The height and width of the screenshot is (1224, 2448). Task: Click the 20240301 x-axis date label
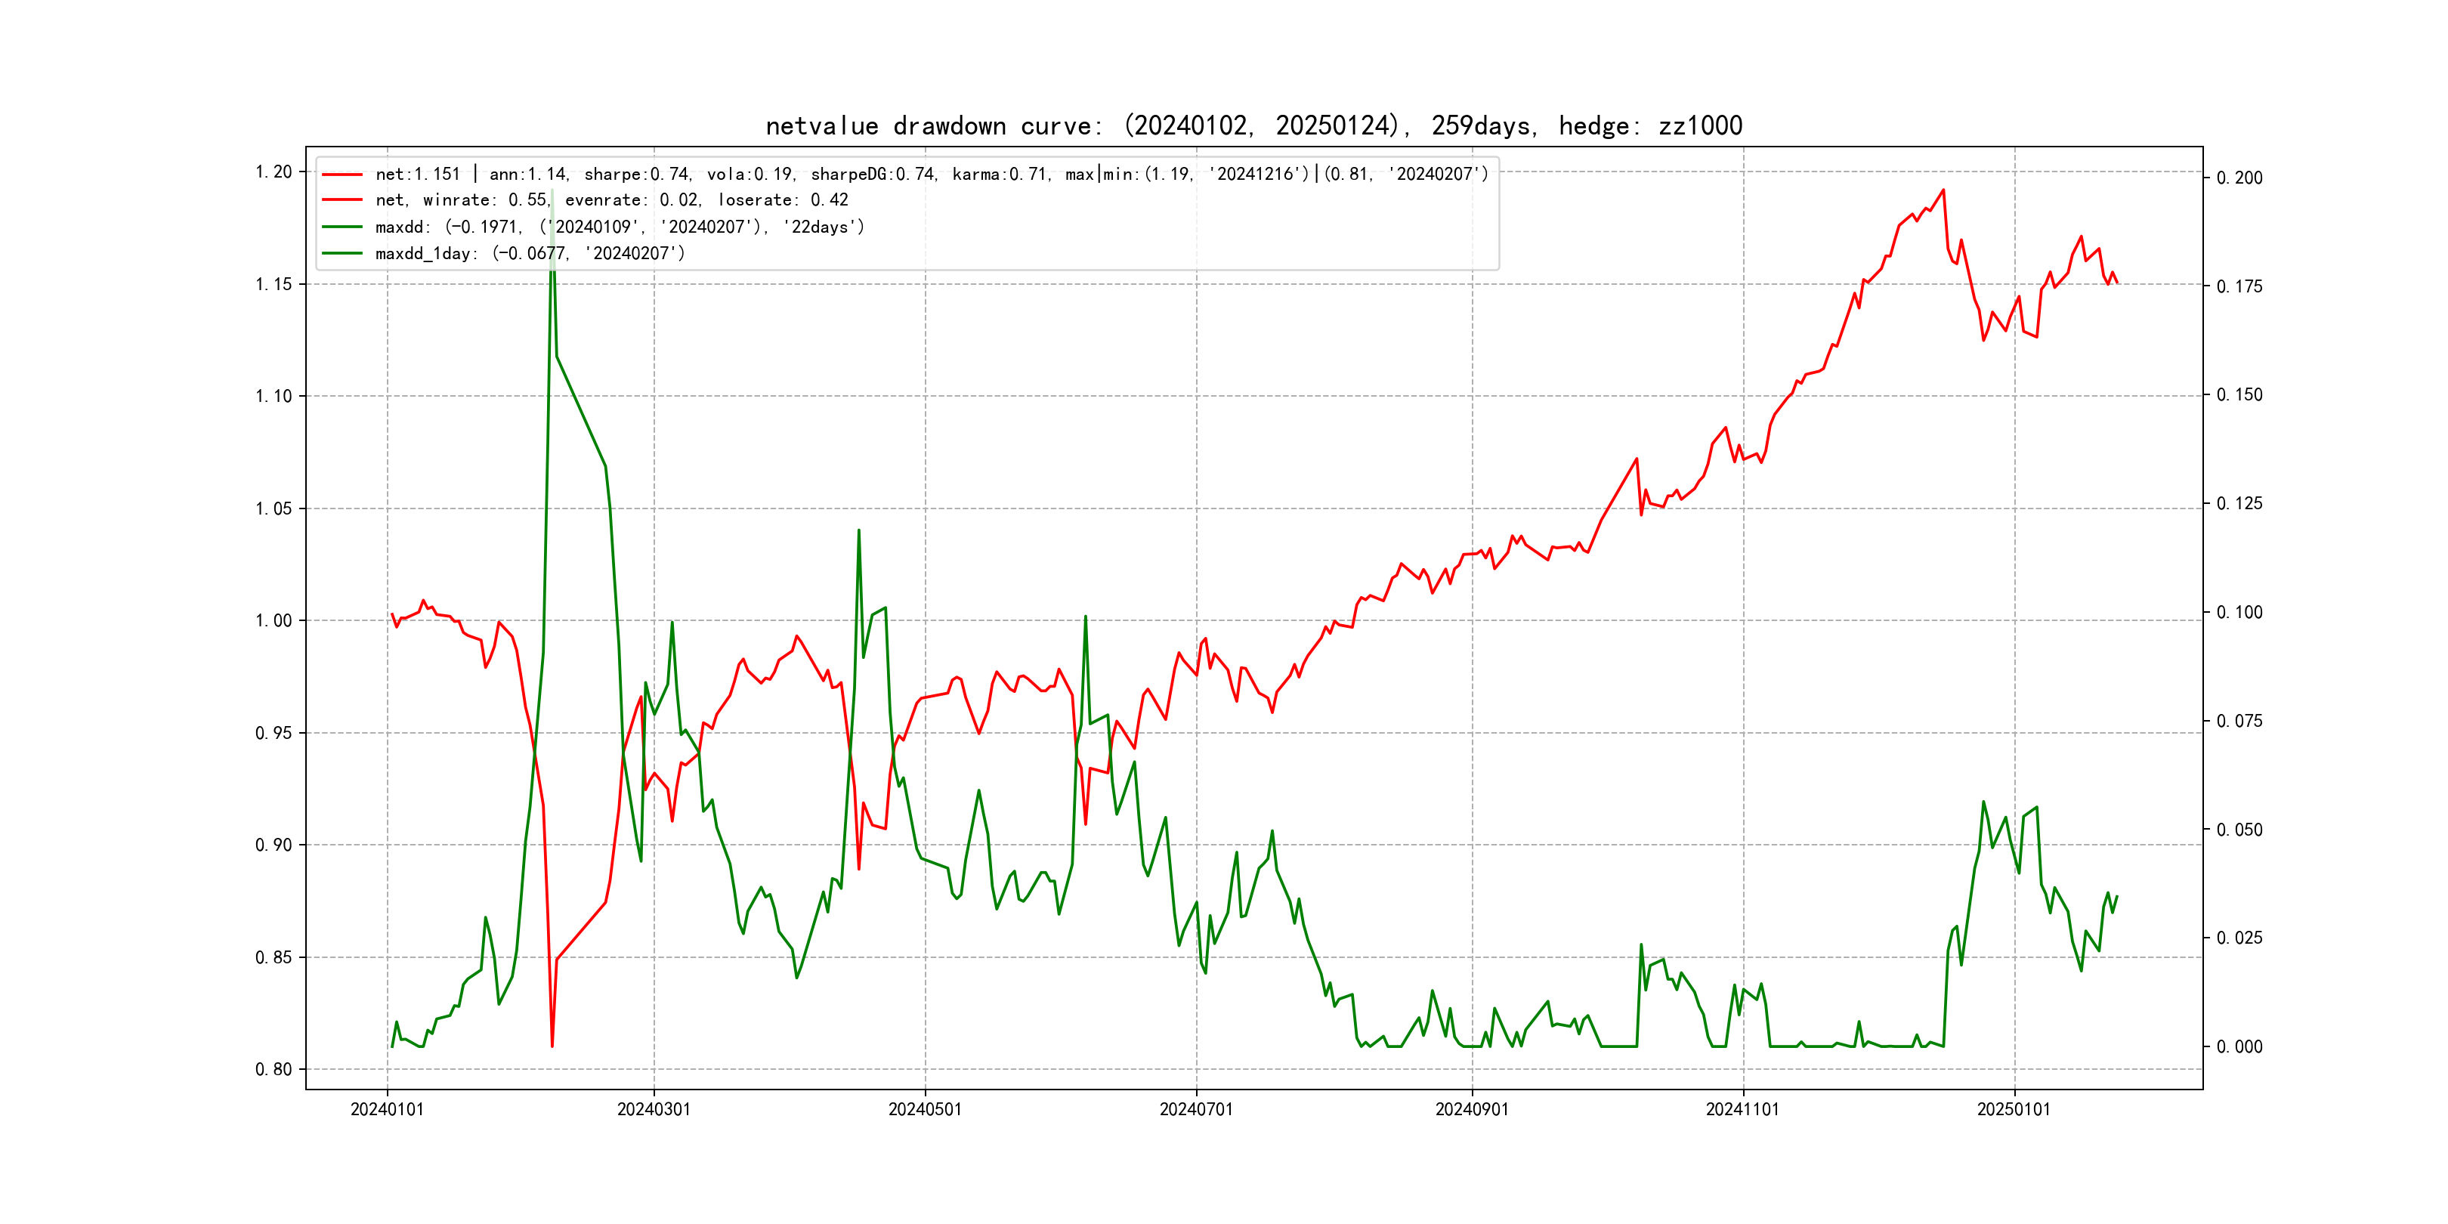(x=654, y=1109)
